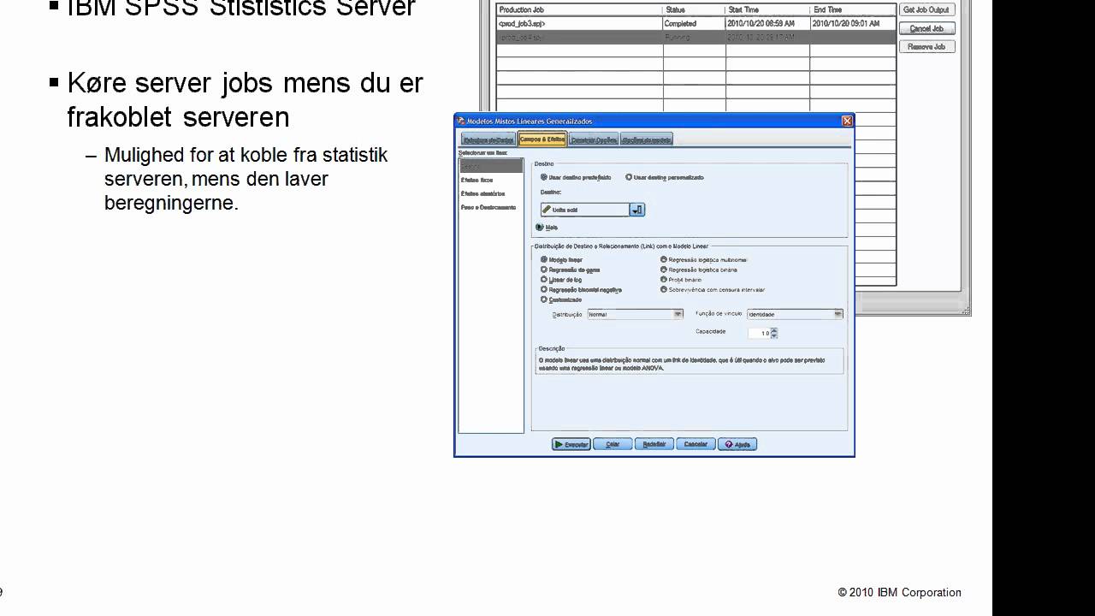
Task: Increase Capacidade with the stepper arrows
Action: [774, 330]
